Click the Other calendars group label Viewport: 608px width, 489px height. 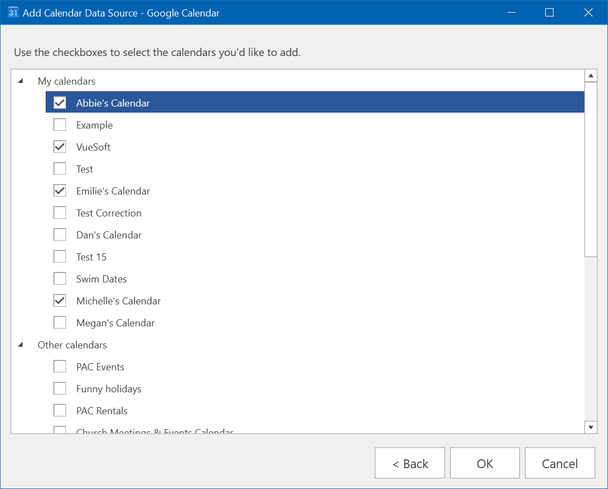72,345
